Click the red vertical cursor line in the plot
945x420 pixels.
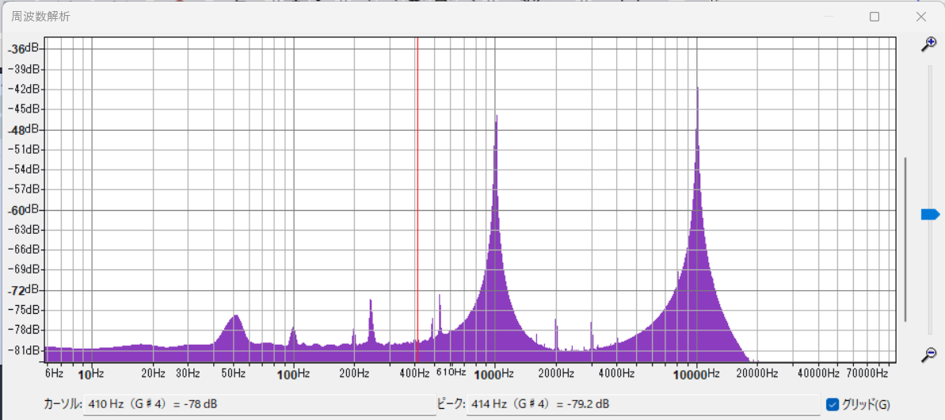point(417,198)
